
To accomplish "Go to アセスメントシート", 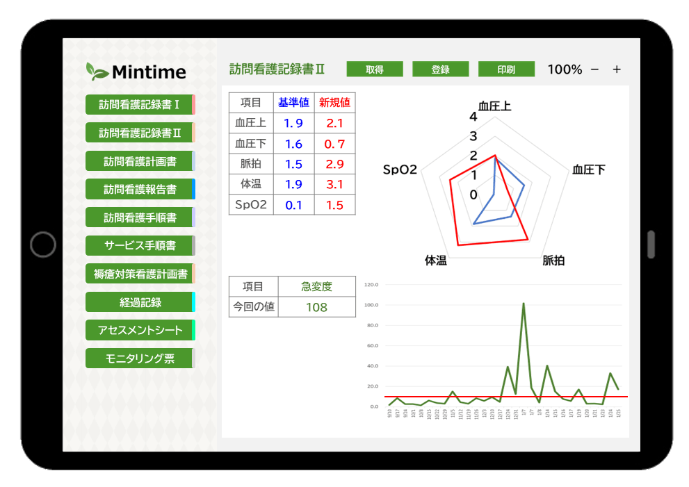I will (x=139, y=330).
